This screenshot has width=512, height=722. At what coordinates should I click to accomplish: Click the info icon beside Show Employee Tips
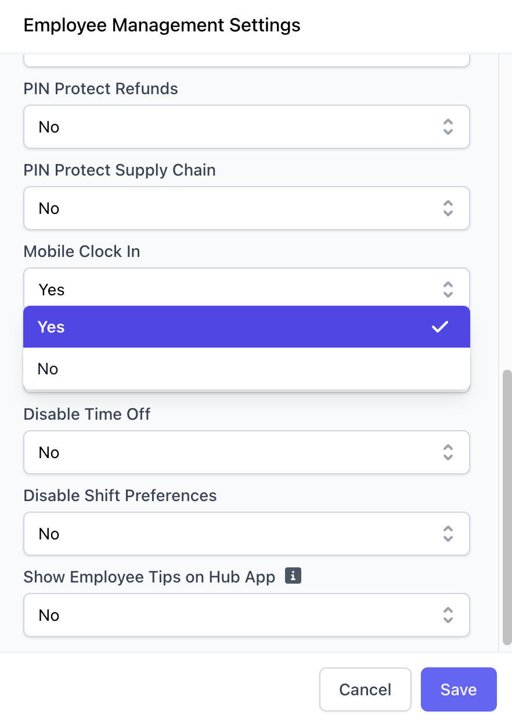pyautogui.click(x=293, y=576)
